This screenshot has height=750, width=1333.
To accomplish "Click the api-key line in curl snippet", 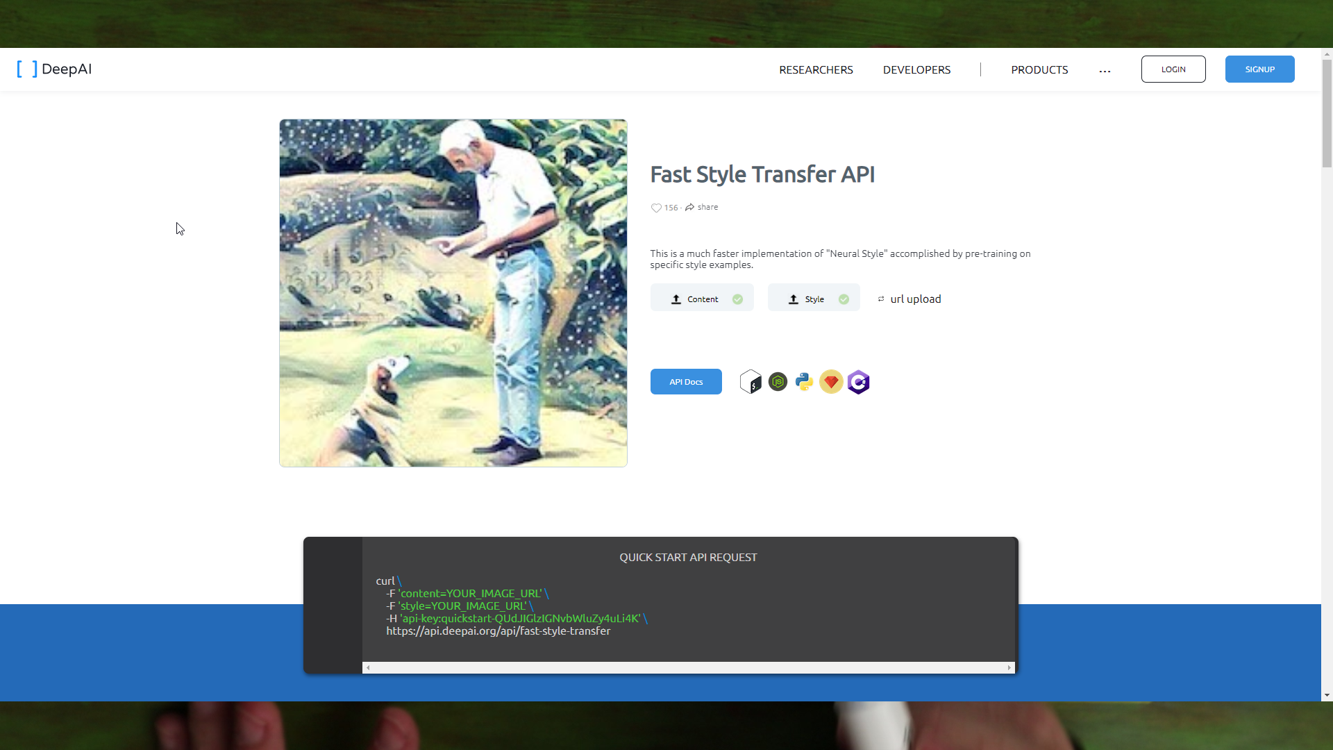I will [517, 618].
